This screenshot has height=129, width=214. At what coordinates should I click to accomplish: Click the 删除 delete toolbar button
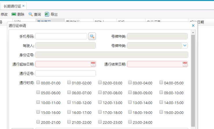pyautogui.click(x=18, y=14)
